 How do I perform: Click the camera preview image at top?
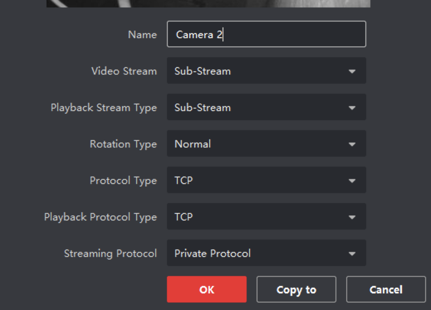tap(208, 3)
